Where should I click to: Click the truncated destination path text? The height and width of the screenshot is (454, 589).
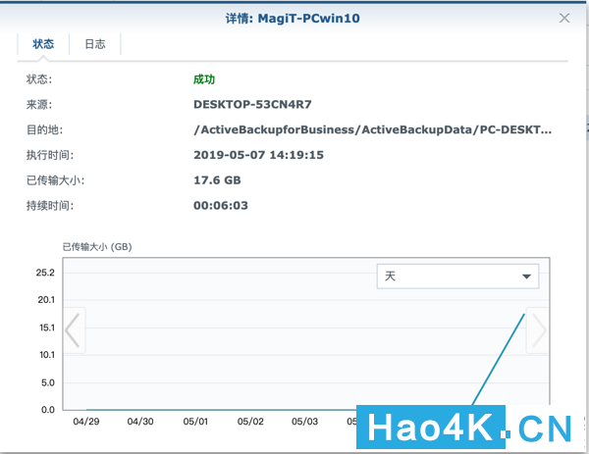coord(372,129)
